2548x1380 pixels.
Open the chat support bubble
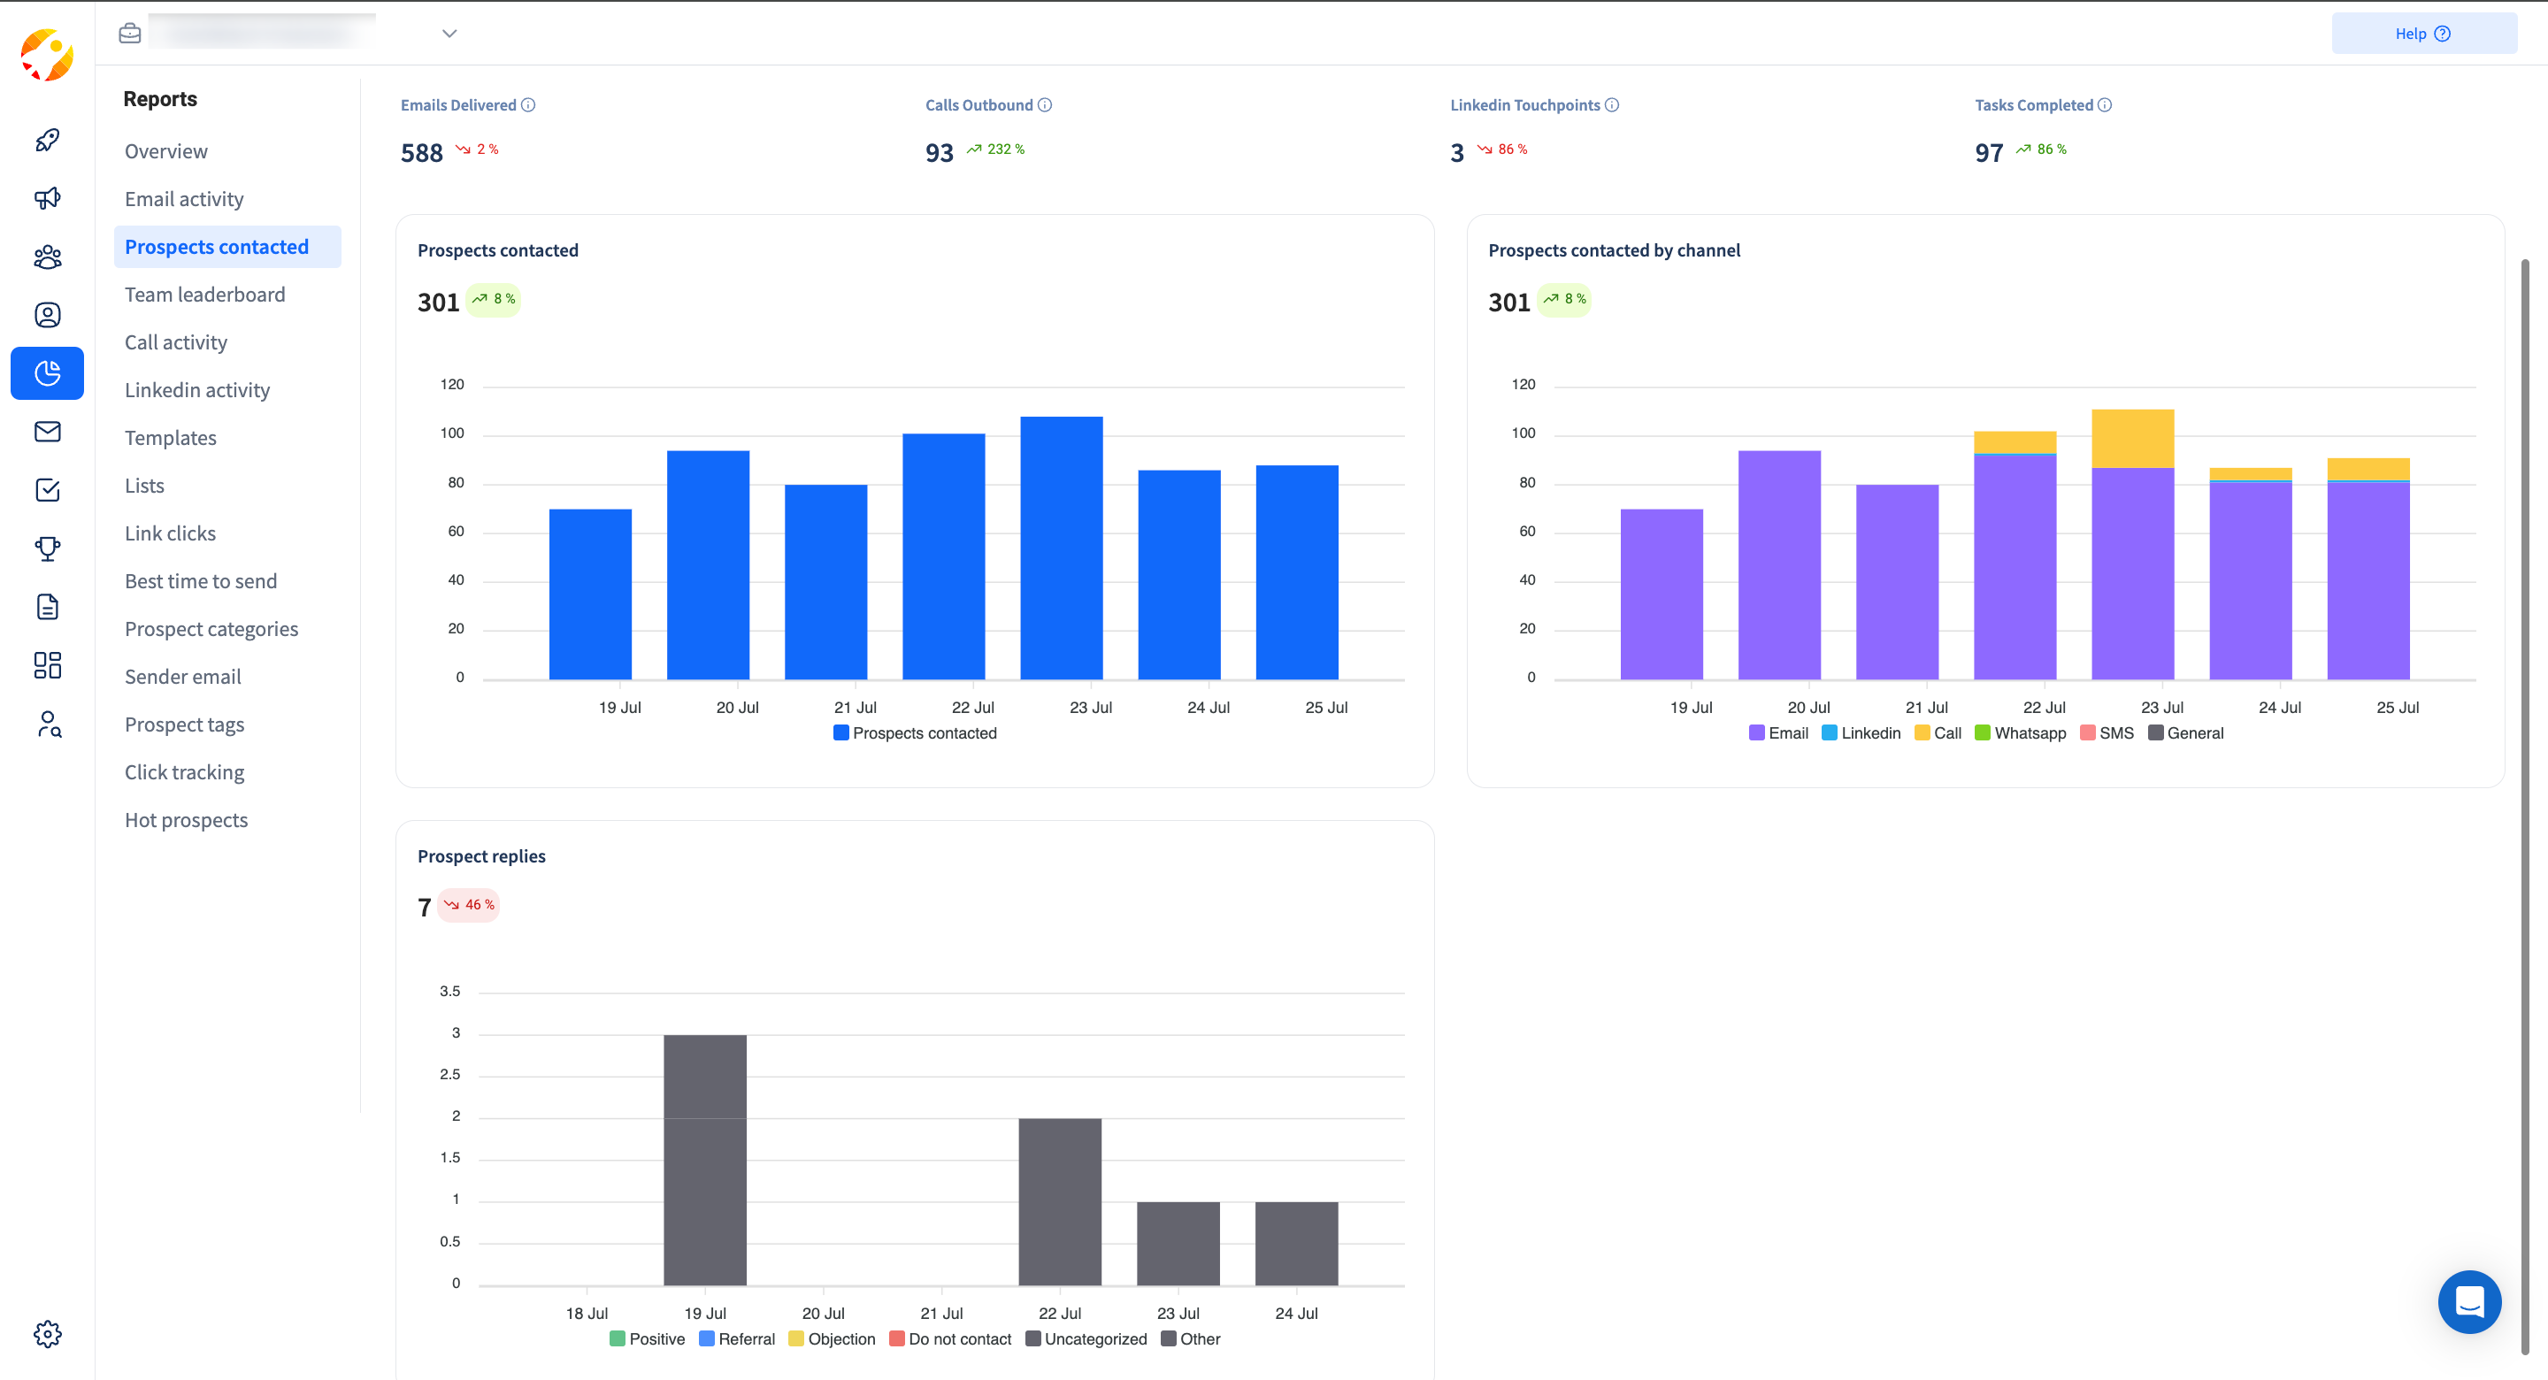[x=2469, y=1302]
